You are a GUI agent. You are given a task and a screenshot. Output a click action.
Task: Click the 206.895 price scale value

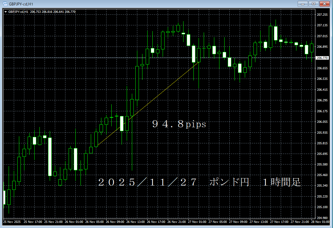click(x=322, y=47)
